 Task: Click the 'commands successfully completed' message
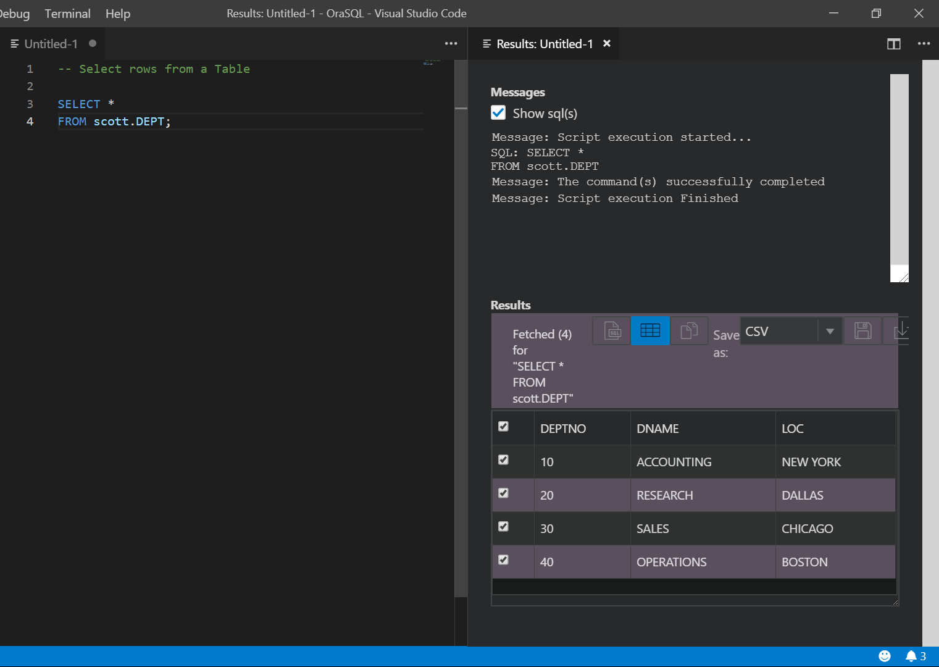click(x=658, y=182)
